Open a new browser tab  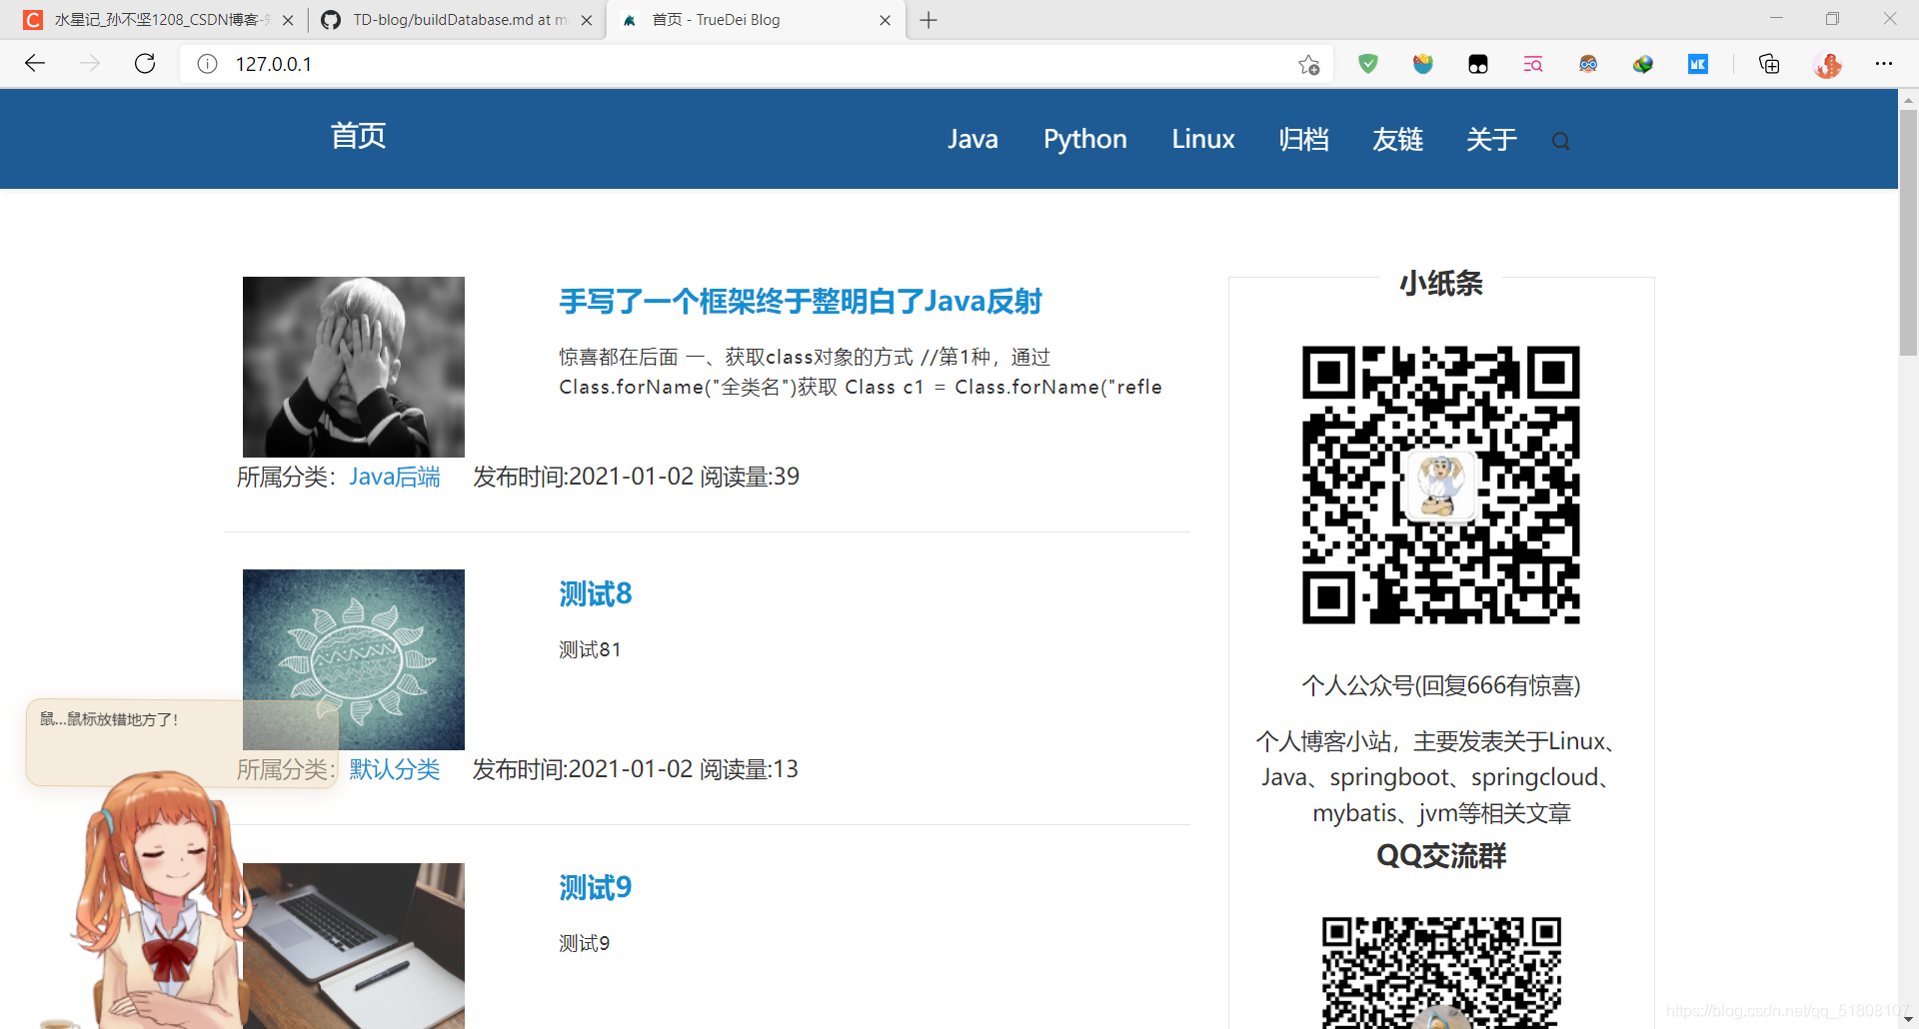pos(929,20)
